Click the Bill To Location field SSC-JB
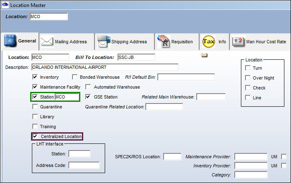Screen dimensions: 291x183 tap(137, 57)
